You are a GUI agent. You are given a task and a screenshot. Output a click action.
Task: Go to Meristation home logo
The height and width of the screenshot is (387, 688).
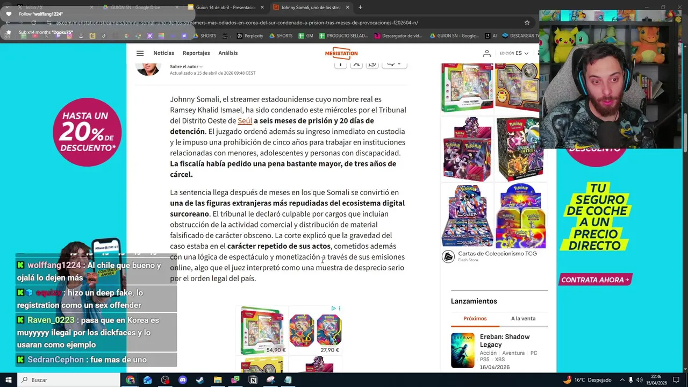[341, 53]
